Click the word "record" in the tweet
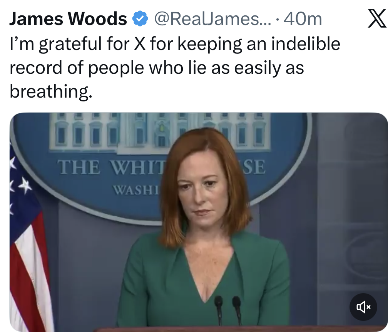 (x=36, y=68)
